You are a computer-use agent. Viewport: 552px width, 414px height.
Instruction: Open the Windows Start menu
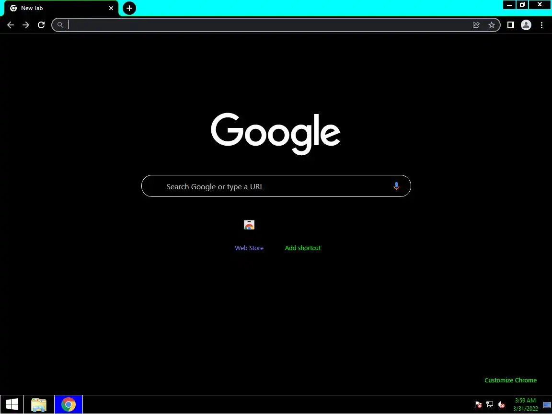[x=12, y=405]
